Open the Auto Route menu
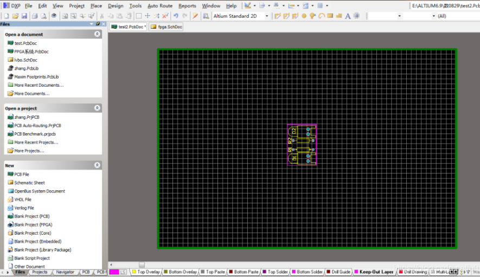The height and width of the screenshot is (277, 480). click(x=160, y=6)
